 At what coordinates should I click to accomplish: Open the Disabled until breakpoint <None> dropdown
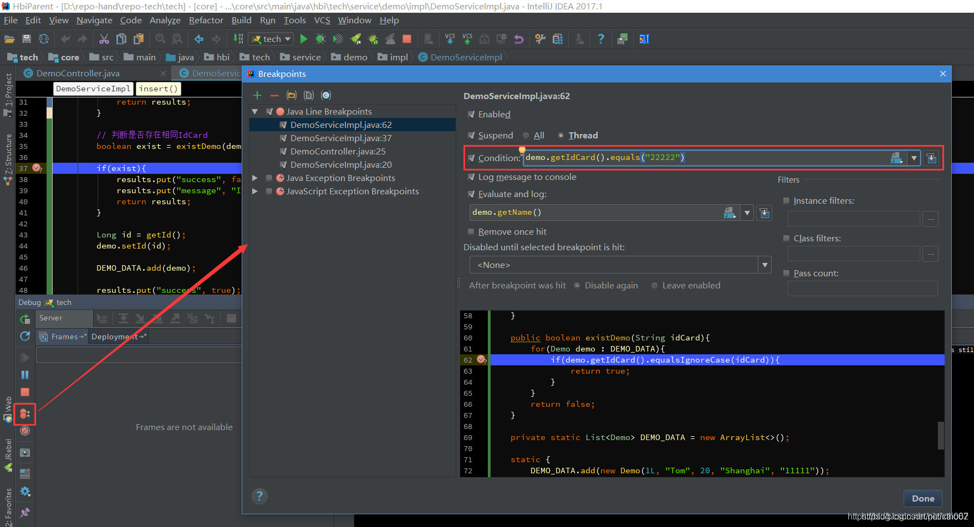[765, 265]
